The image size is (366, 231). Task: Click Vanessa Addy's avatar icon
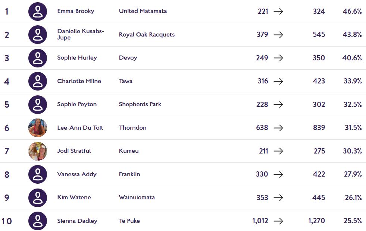click(38, 174)
